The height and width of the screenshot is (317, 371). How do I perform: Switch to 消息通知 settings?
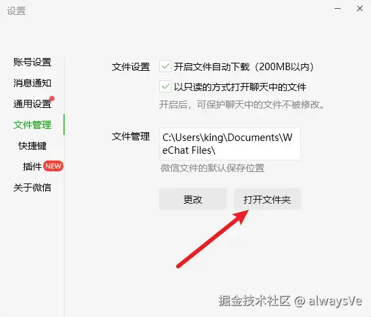pos(32,83)
